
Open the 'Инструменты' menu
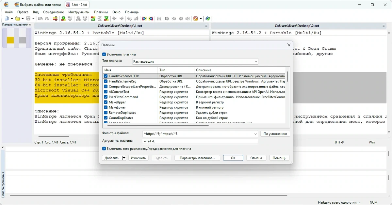point(79,12)
